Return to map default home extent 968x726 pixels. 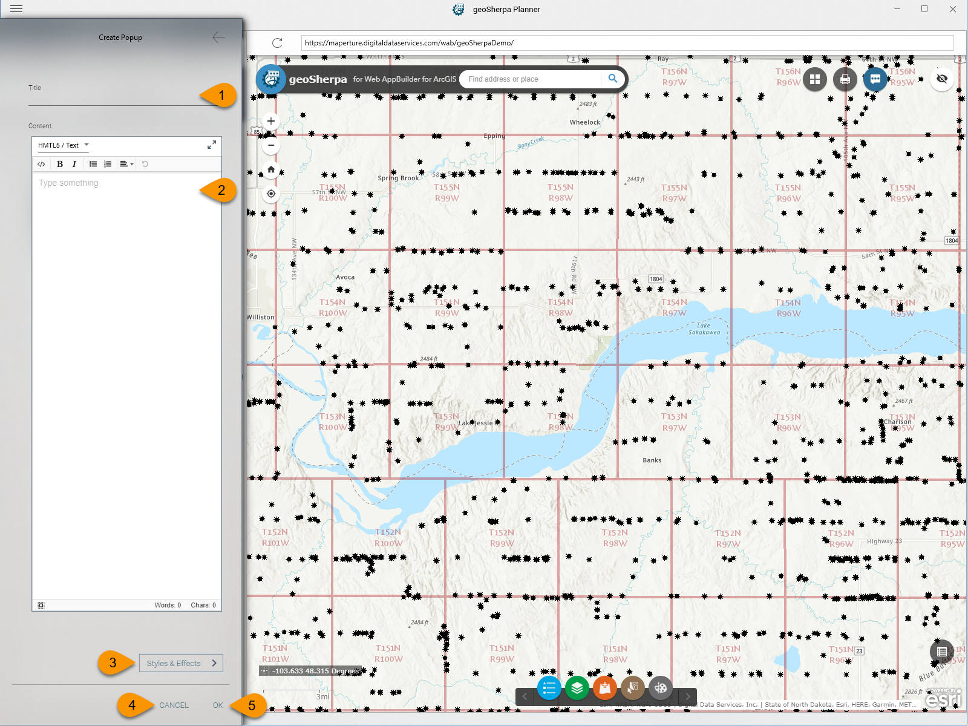click(271, 169)
